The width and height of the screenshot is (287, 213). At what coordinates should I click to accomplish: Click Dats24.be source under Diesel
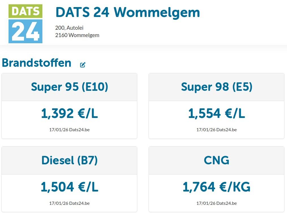(80, 203)
